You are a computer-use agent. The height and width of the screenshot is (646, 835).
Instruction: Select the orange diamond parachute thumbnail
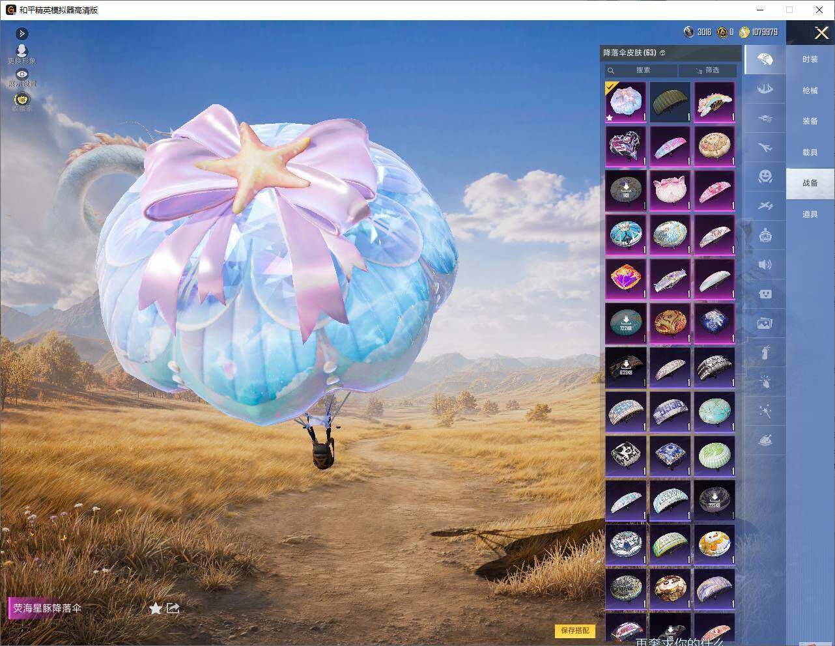(626, 279)
